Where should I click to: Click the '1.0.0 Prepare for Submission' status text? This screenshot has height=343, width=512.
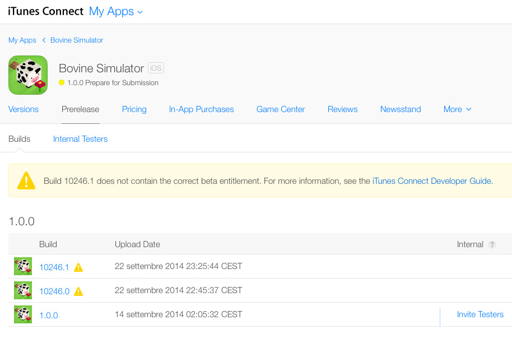(113, 82)
